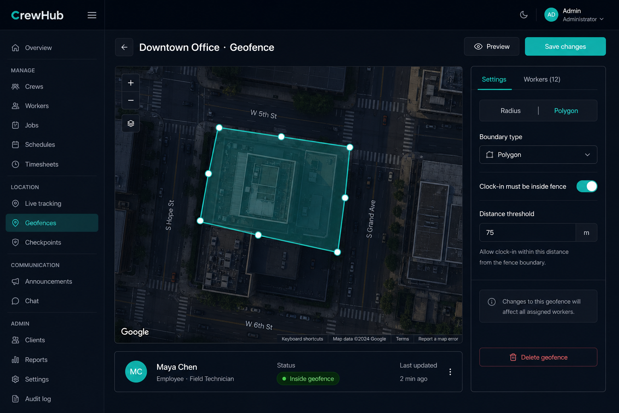The width and height of the screenshot is (619, 413).
Task: Click Delete geofence button
Action: 538,357
